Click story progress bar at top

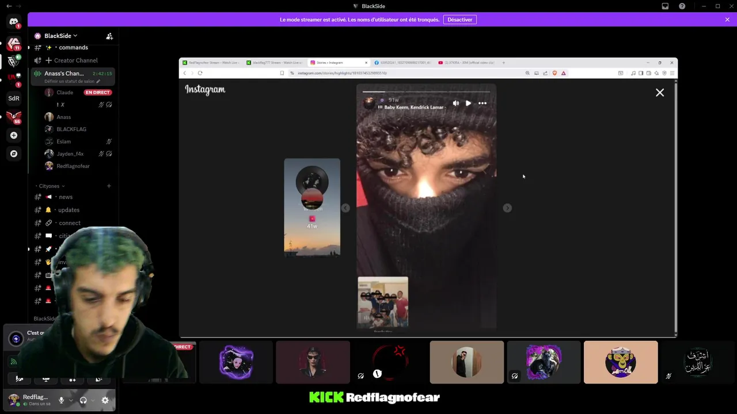point(426,91)
